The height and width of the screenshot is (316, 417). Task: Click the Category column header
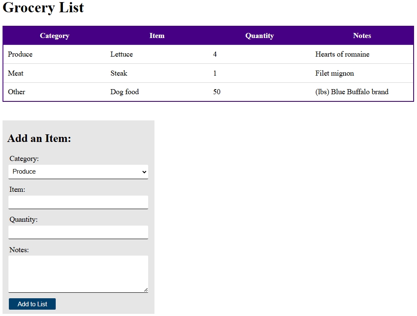(x=54, y=36)
